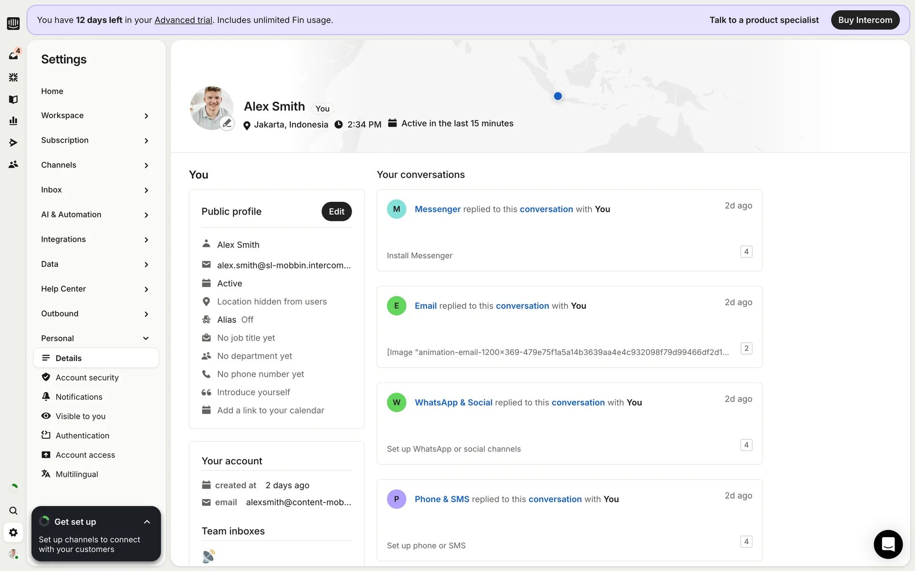This screenshot has width=915, height=571.
Task: Open the Account security menu item
Action: click(87, 377)
